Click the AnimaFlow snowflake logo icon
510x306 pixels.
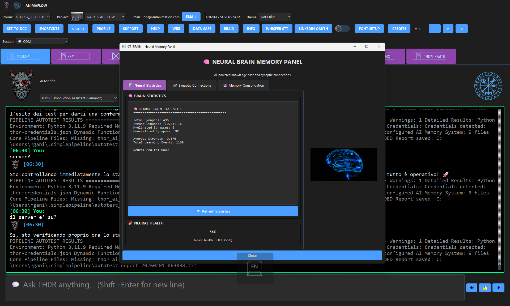coord(17,5)
